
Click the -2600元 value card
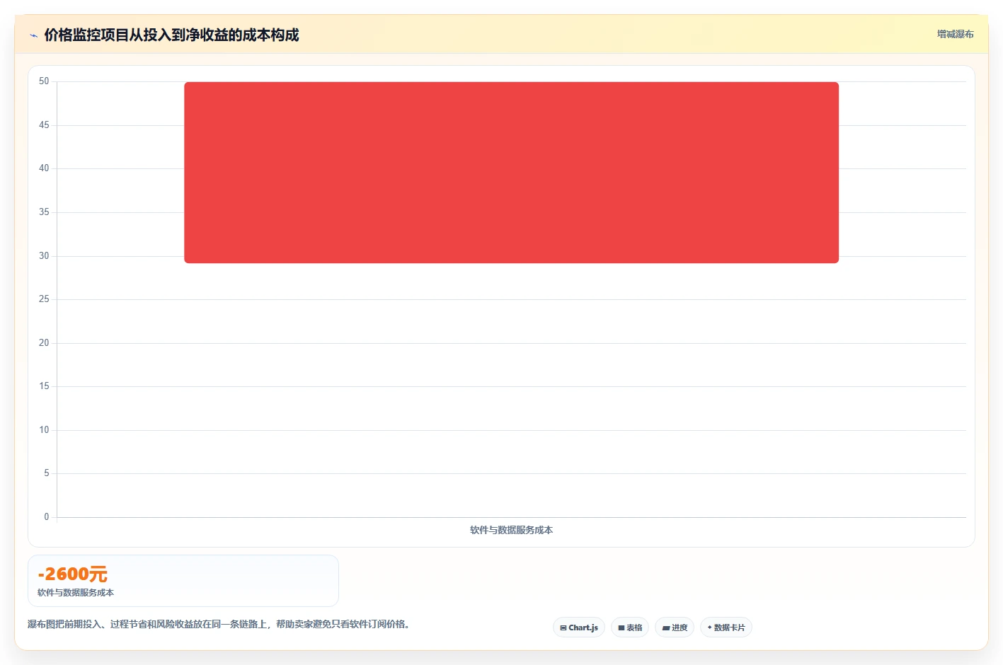point(183,581)
